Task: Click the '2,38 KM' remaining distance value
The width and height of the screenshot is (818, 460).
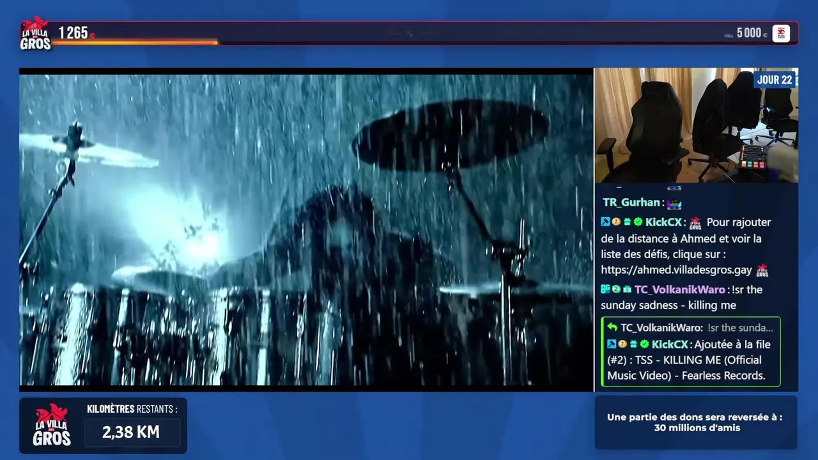Action: pos(131,433)
